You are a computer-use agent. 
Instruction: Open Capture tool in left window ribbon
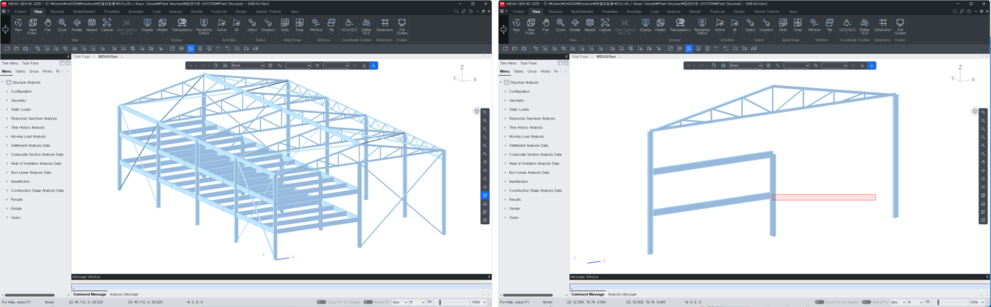tap(107, 23)
